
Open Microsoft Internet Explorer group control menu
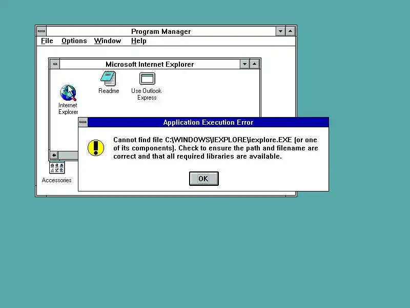pos(55,64)
